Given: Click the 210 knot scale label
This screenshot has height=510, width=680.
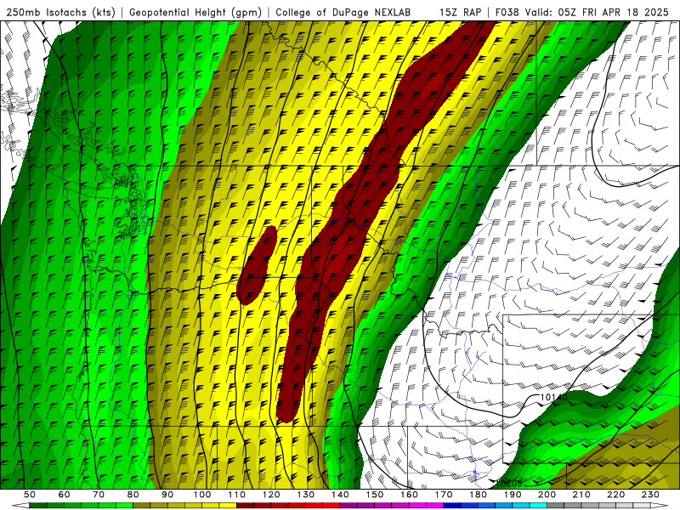Looking at the screenshot, I should (581, 495).
